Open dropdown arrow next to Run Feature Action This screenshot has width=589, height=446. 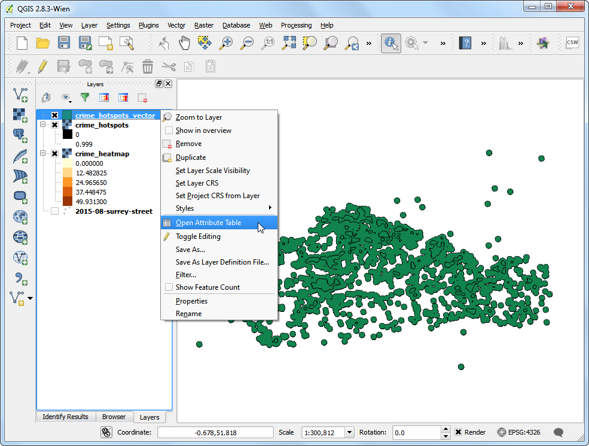click(426, 43)
